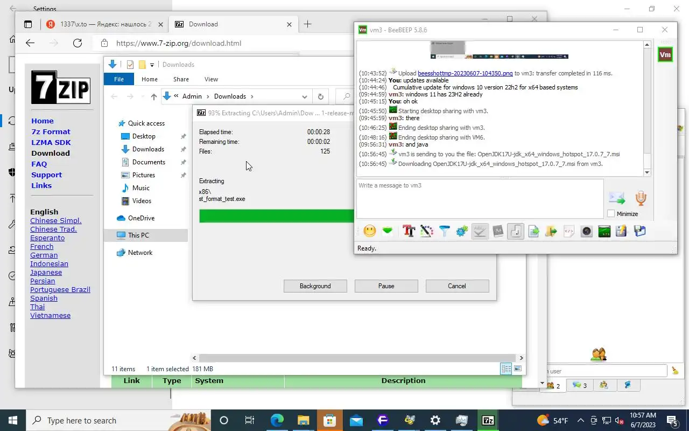Viewport: 689px width, 431px height.
Task: Switch Explorer to large icons view
Action: click(518, 369)
